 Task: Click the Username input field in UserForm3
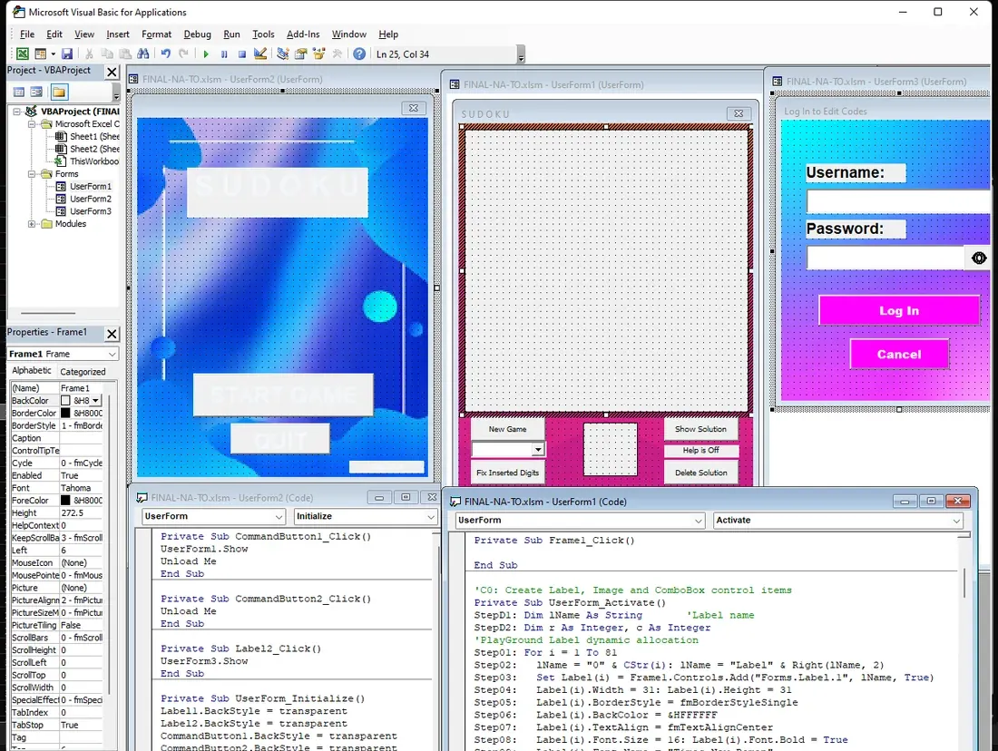click(898, 201)
